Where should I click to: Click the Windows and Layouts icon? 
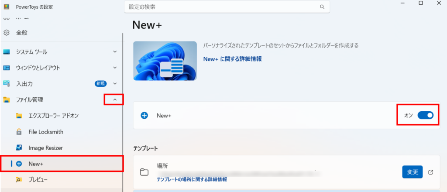(x=6, y=68)
